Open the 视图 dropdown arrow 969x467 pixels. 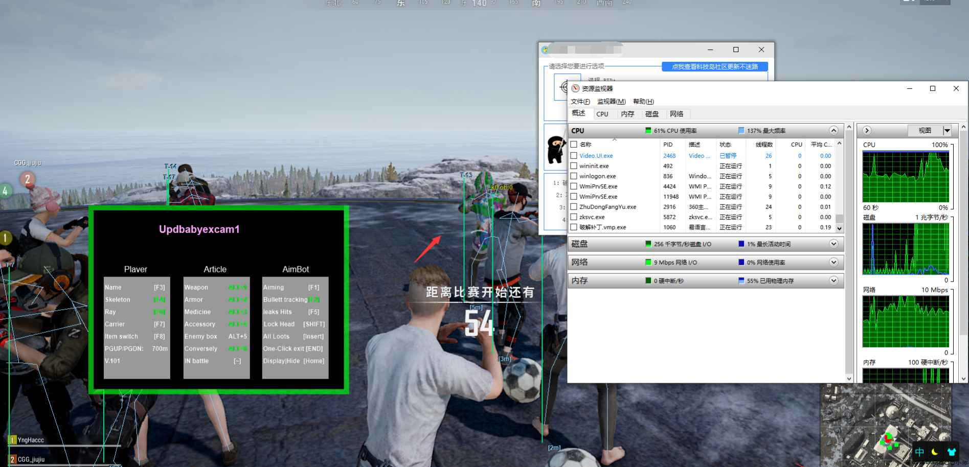coord(947,131)
